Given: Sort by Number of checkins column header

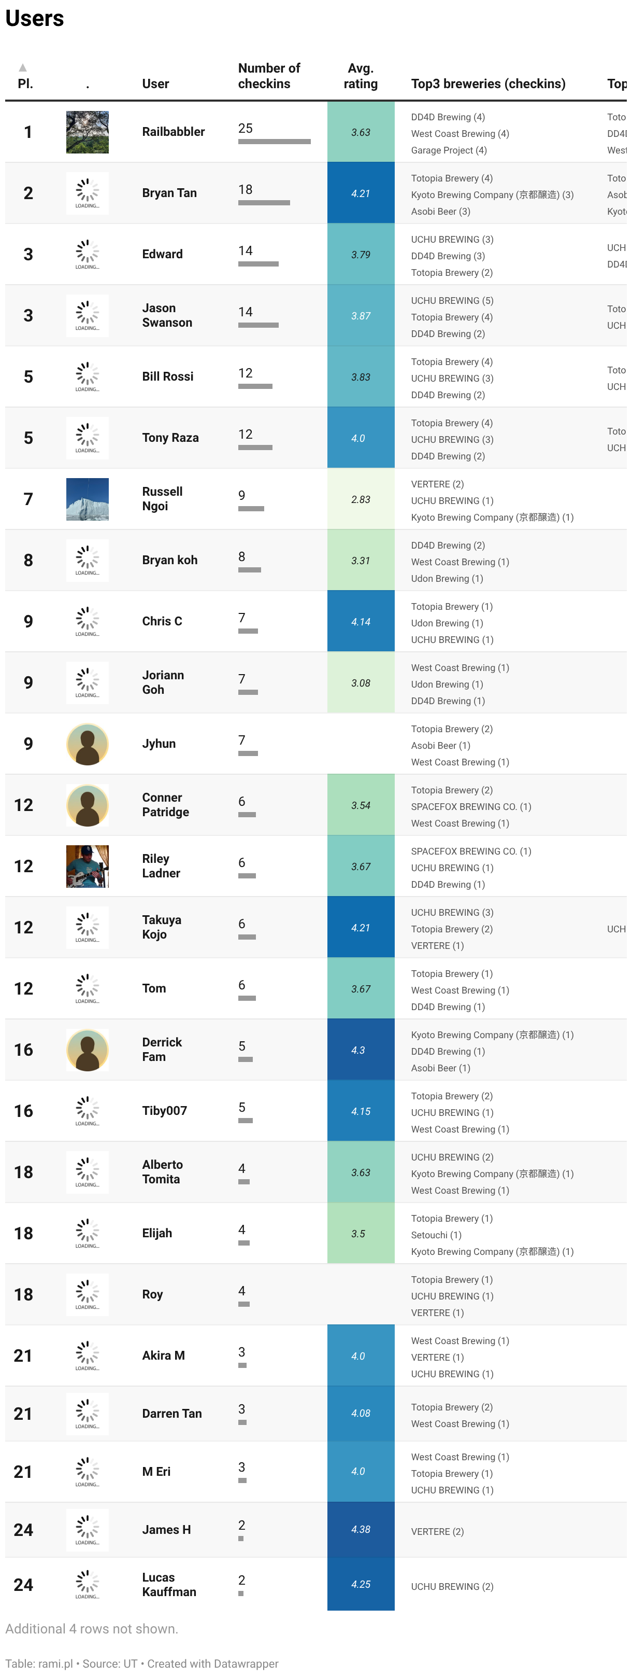Looking at the screenshot, I should [x=268, y=76].
